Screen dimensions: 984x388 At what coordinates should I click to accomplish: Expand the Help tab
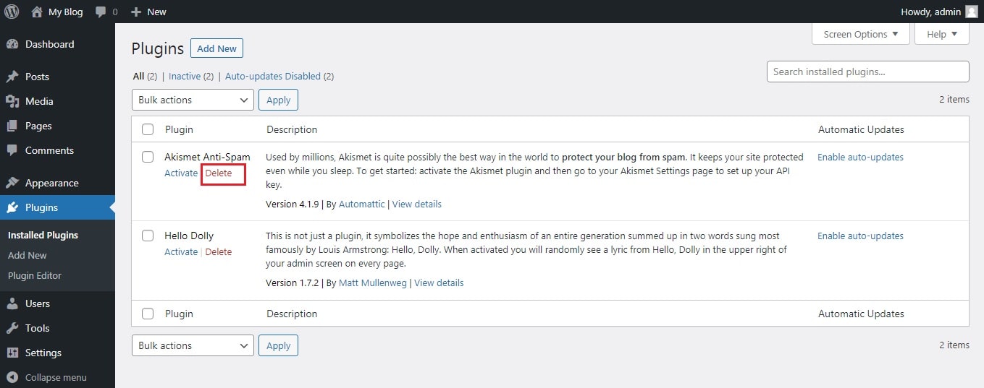click(942, 34)
